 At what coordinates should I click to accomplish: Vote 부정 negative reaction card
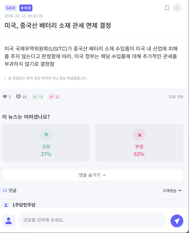(139, 143)
